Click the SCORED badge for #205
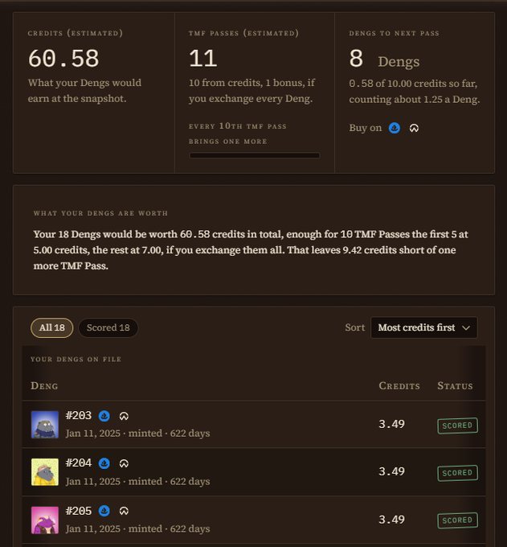This screenshot has width=507, height=547. coord(457,520)
